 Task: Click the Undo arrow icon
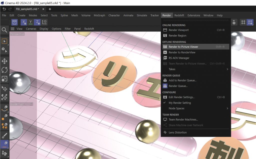click(4, 9)
